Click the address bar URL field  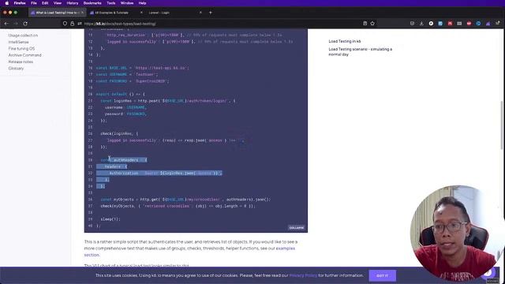pos(219,24)
